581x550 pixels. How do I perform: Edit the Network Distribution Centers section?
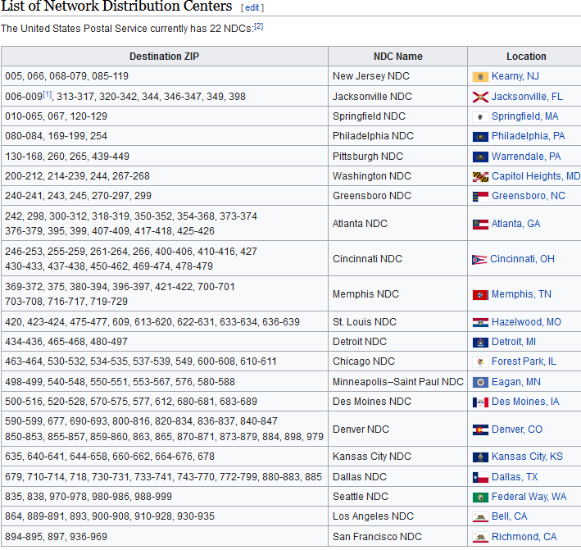tap(252, 7)
